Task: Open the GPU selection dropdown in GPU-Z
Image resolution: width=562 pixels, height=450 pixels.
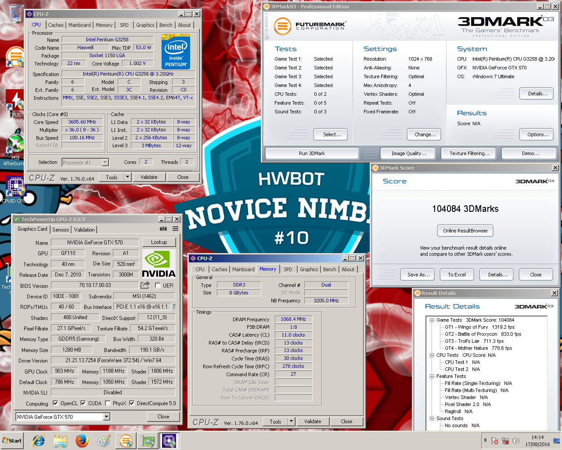Action: [107, 417]
